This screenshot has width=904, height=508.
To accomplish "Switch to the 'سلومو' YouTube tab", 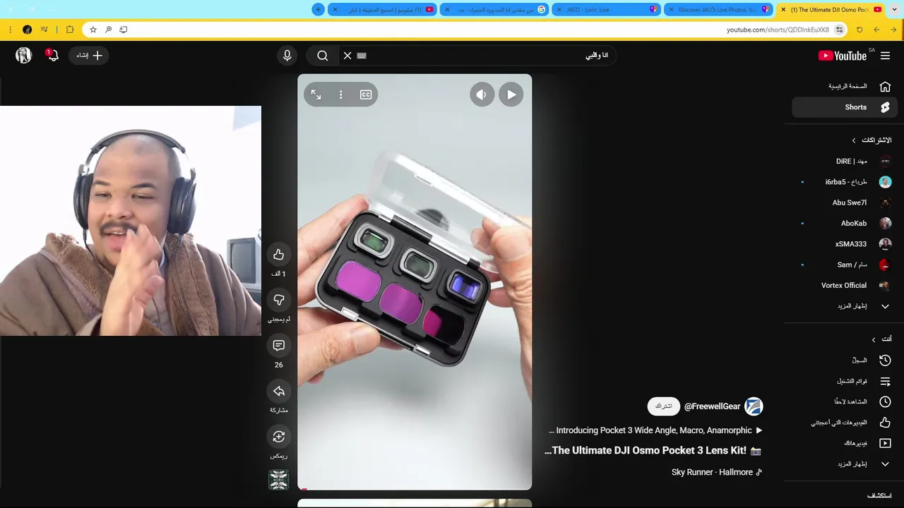I will 382,10.
